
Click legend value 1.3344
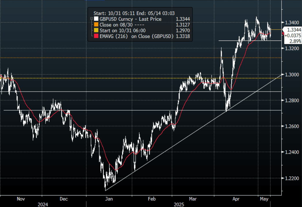click(x=183, y=19)
